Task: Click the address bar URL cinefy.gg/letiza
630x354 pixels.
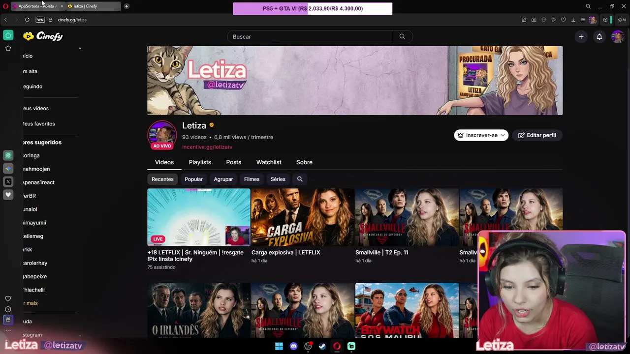Action: (x=72, y=20)
